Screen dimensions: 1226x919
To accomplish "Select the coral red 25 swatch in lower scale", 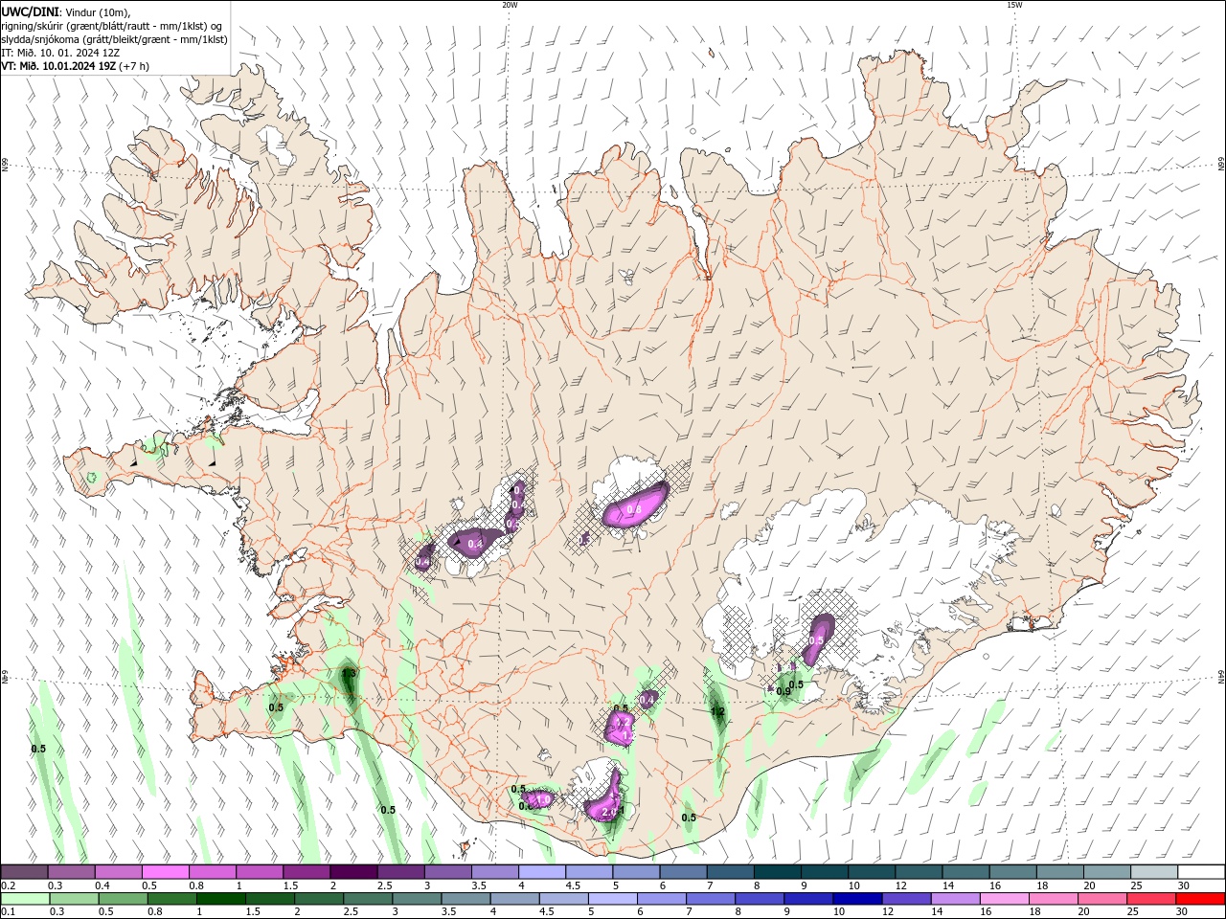I will 1152,899.
